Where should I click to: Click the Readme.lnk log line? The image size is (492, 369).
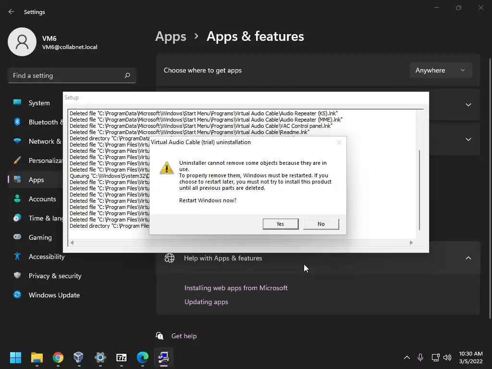tap(189, 132)
